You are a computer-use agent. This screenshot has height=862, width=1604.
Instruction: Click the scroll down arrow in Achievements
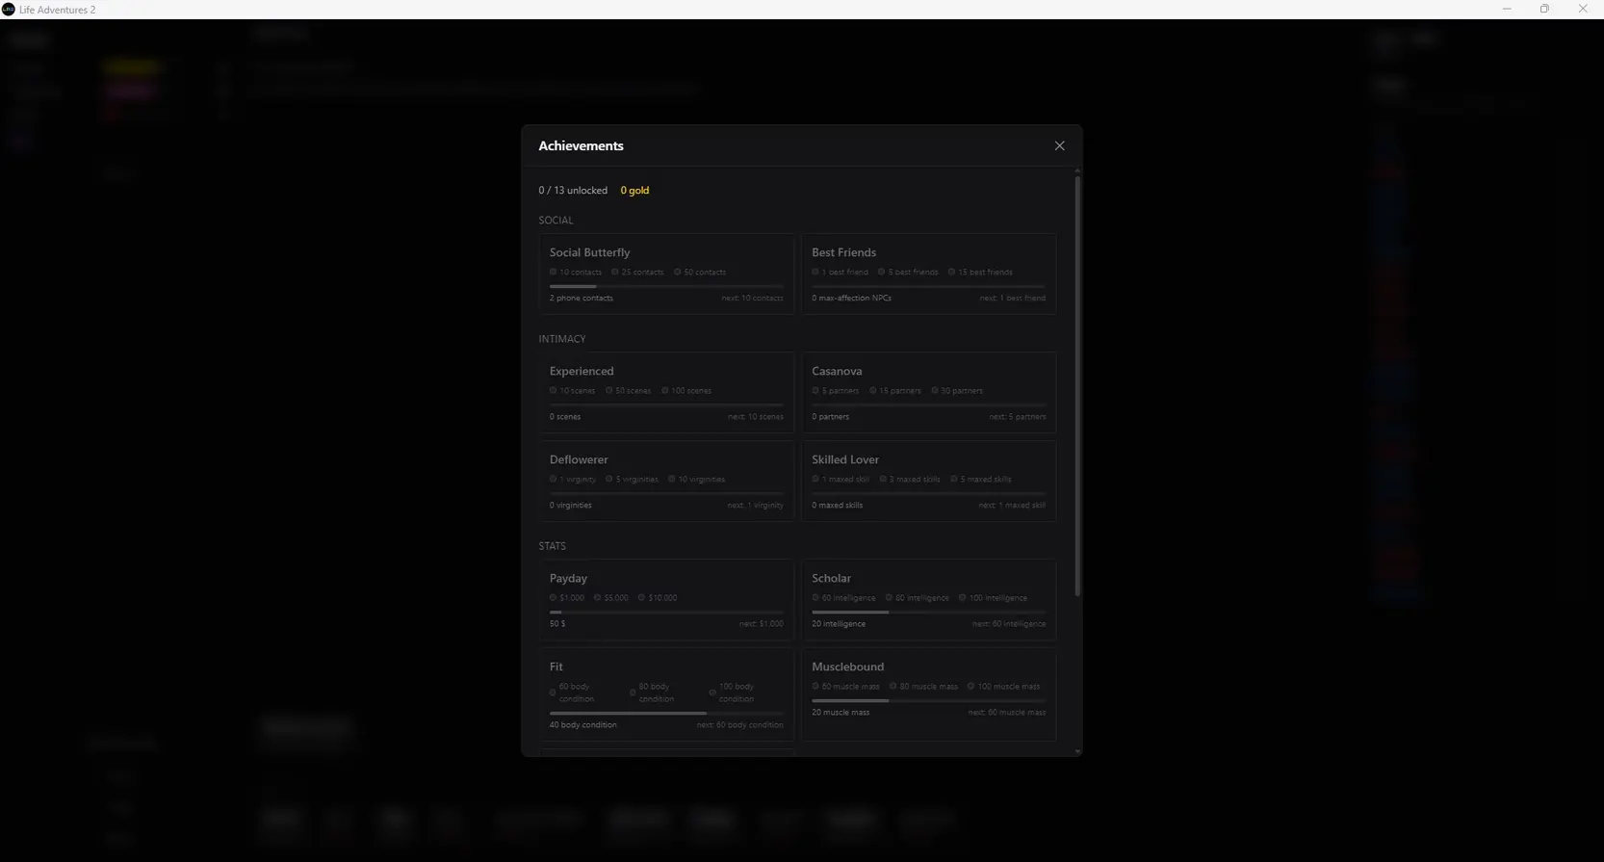(x=1077, y=751)
